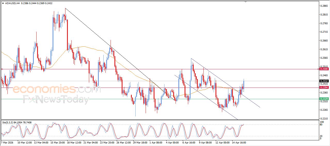Click the 0.2865 value on price scale
330x146 pixels.
tap(323, 6)
